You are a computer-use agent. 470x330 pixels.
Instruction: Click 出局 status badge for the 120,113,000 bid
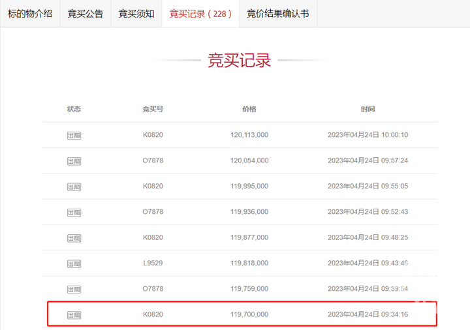tap(74, 136)
